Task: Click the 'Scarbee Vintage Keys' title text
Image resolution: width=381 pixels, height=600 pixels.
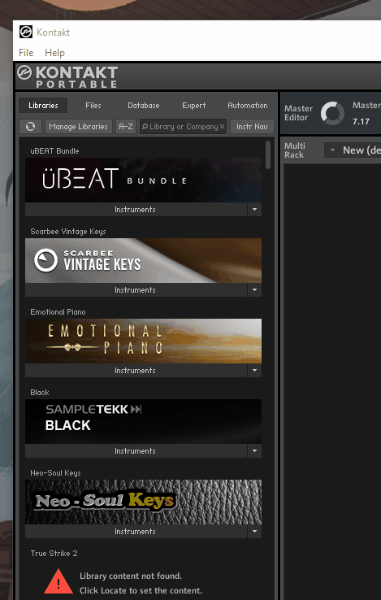Action: (x=68, y=232)
